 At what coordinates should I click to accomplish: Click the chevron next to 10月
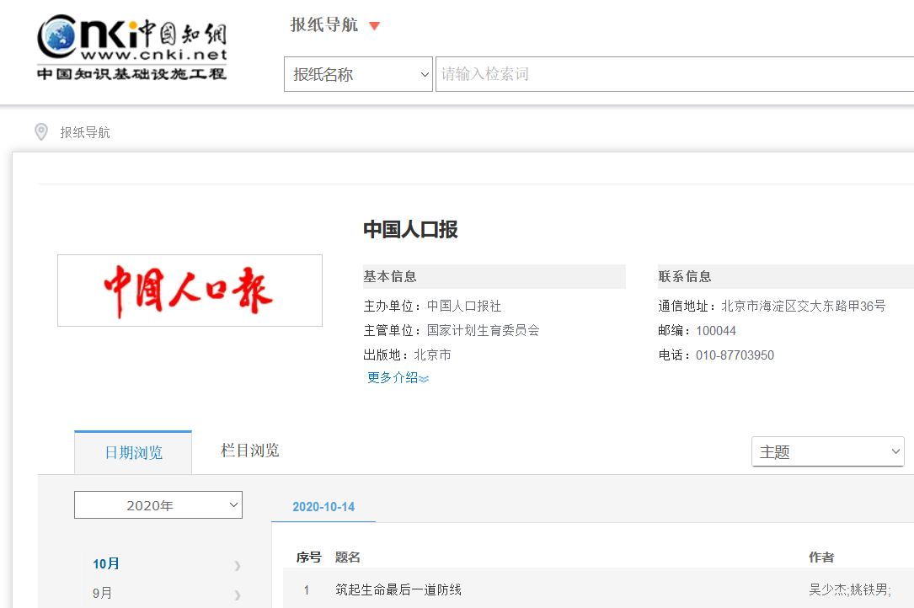[238, 565]
